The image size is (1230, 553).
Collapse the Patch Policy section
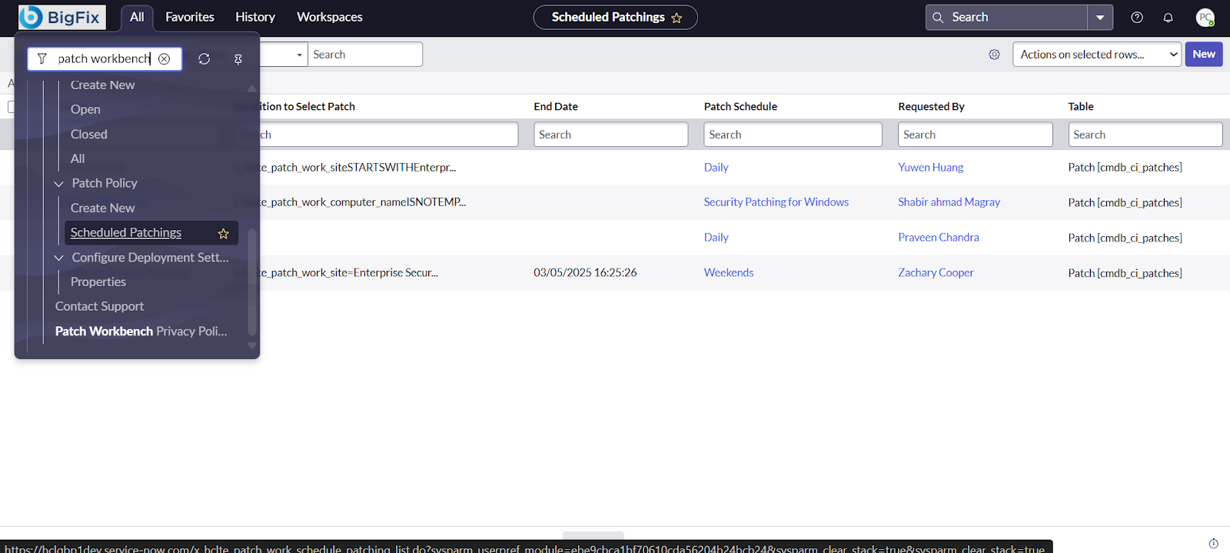(x=59, y=184)
